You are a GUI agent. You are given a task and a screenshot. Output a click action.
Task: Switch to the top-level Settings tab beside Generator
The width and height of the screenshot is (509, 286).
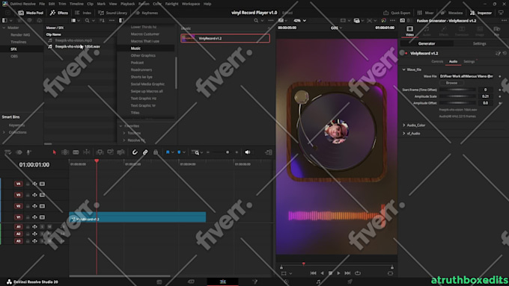pyautogui.click(x=479, y=43)
